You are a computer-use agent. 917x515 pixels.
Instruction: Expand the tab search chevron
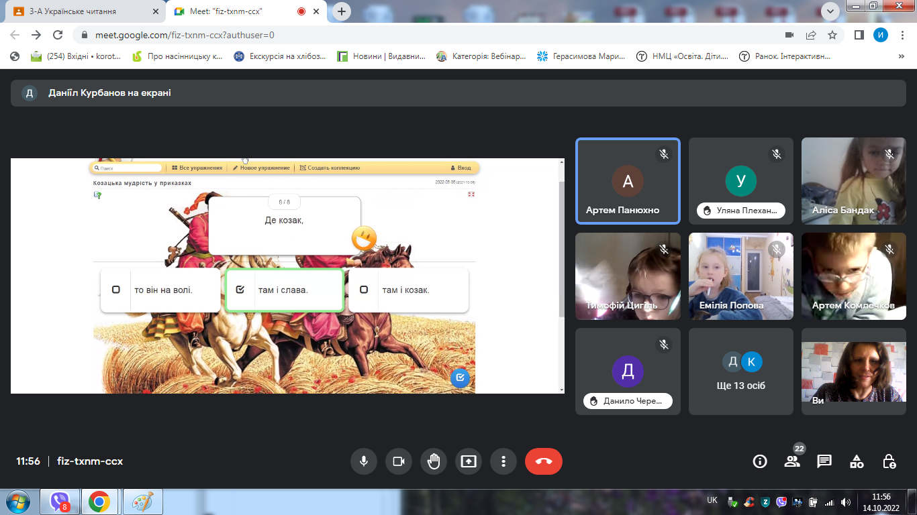tap(830, 11)
